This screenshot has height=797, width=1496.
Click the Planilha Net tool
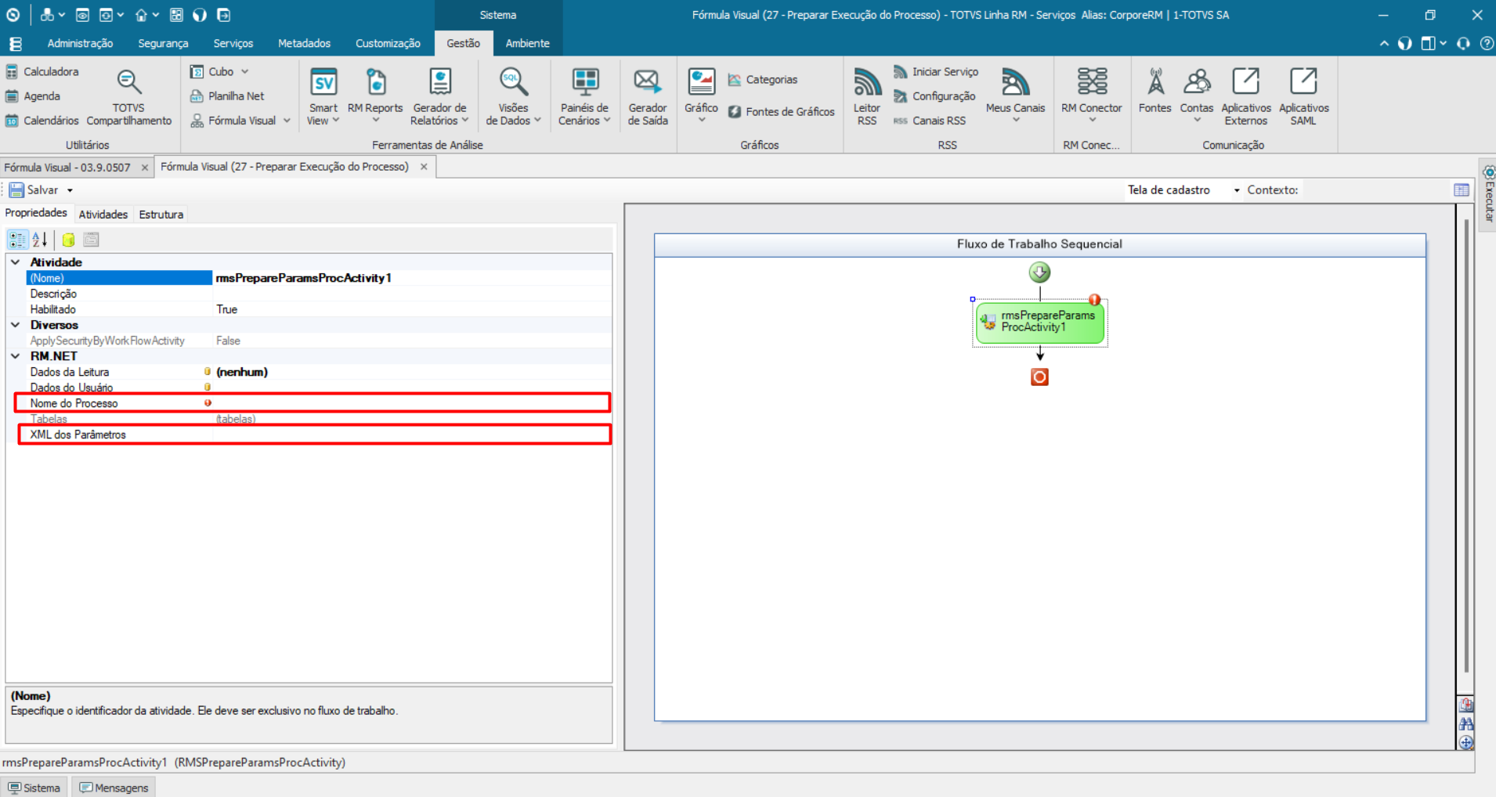(x=227, y=96)
